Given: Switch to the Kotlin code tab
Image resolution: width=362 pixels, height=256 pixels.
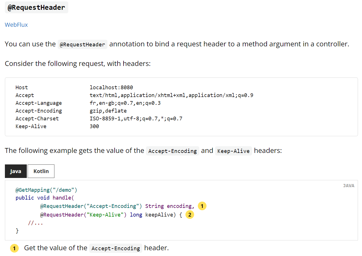Looking at the screenshot, I should tap(41, 171).
